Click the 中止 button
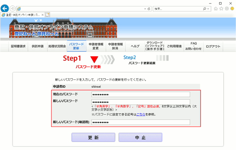 click(x=140, y=137)
